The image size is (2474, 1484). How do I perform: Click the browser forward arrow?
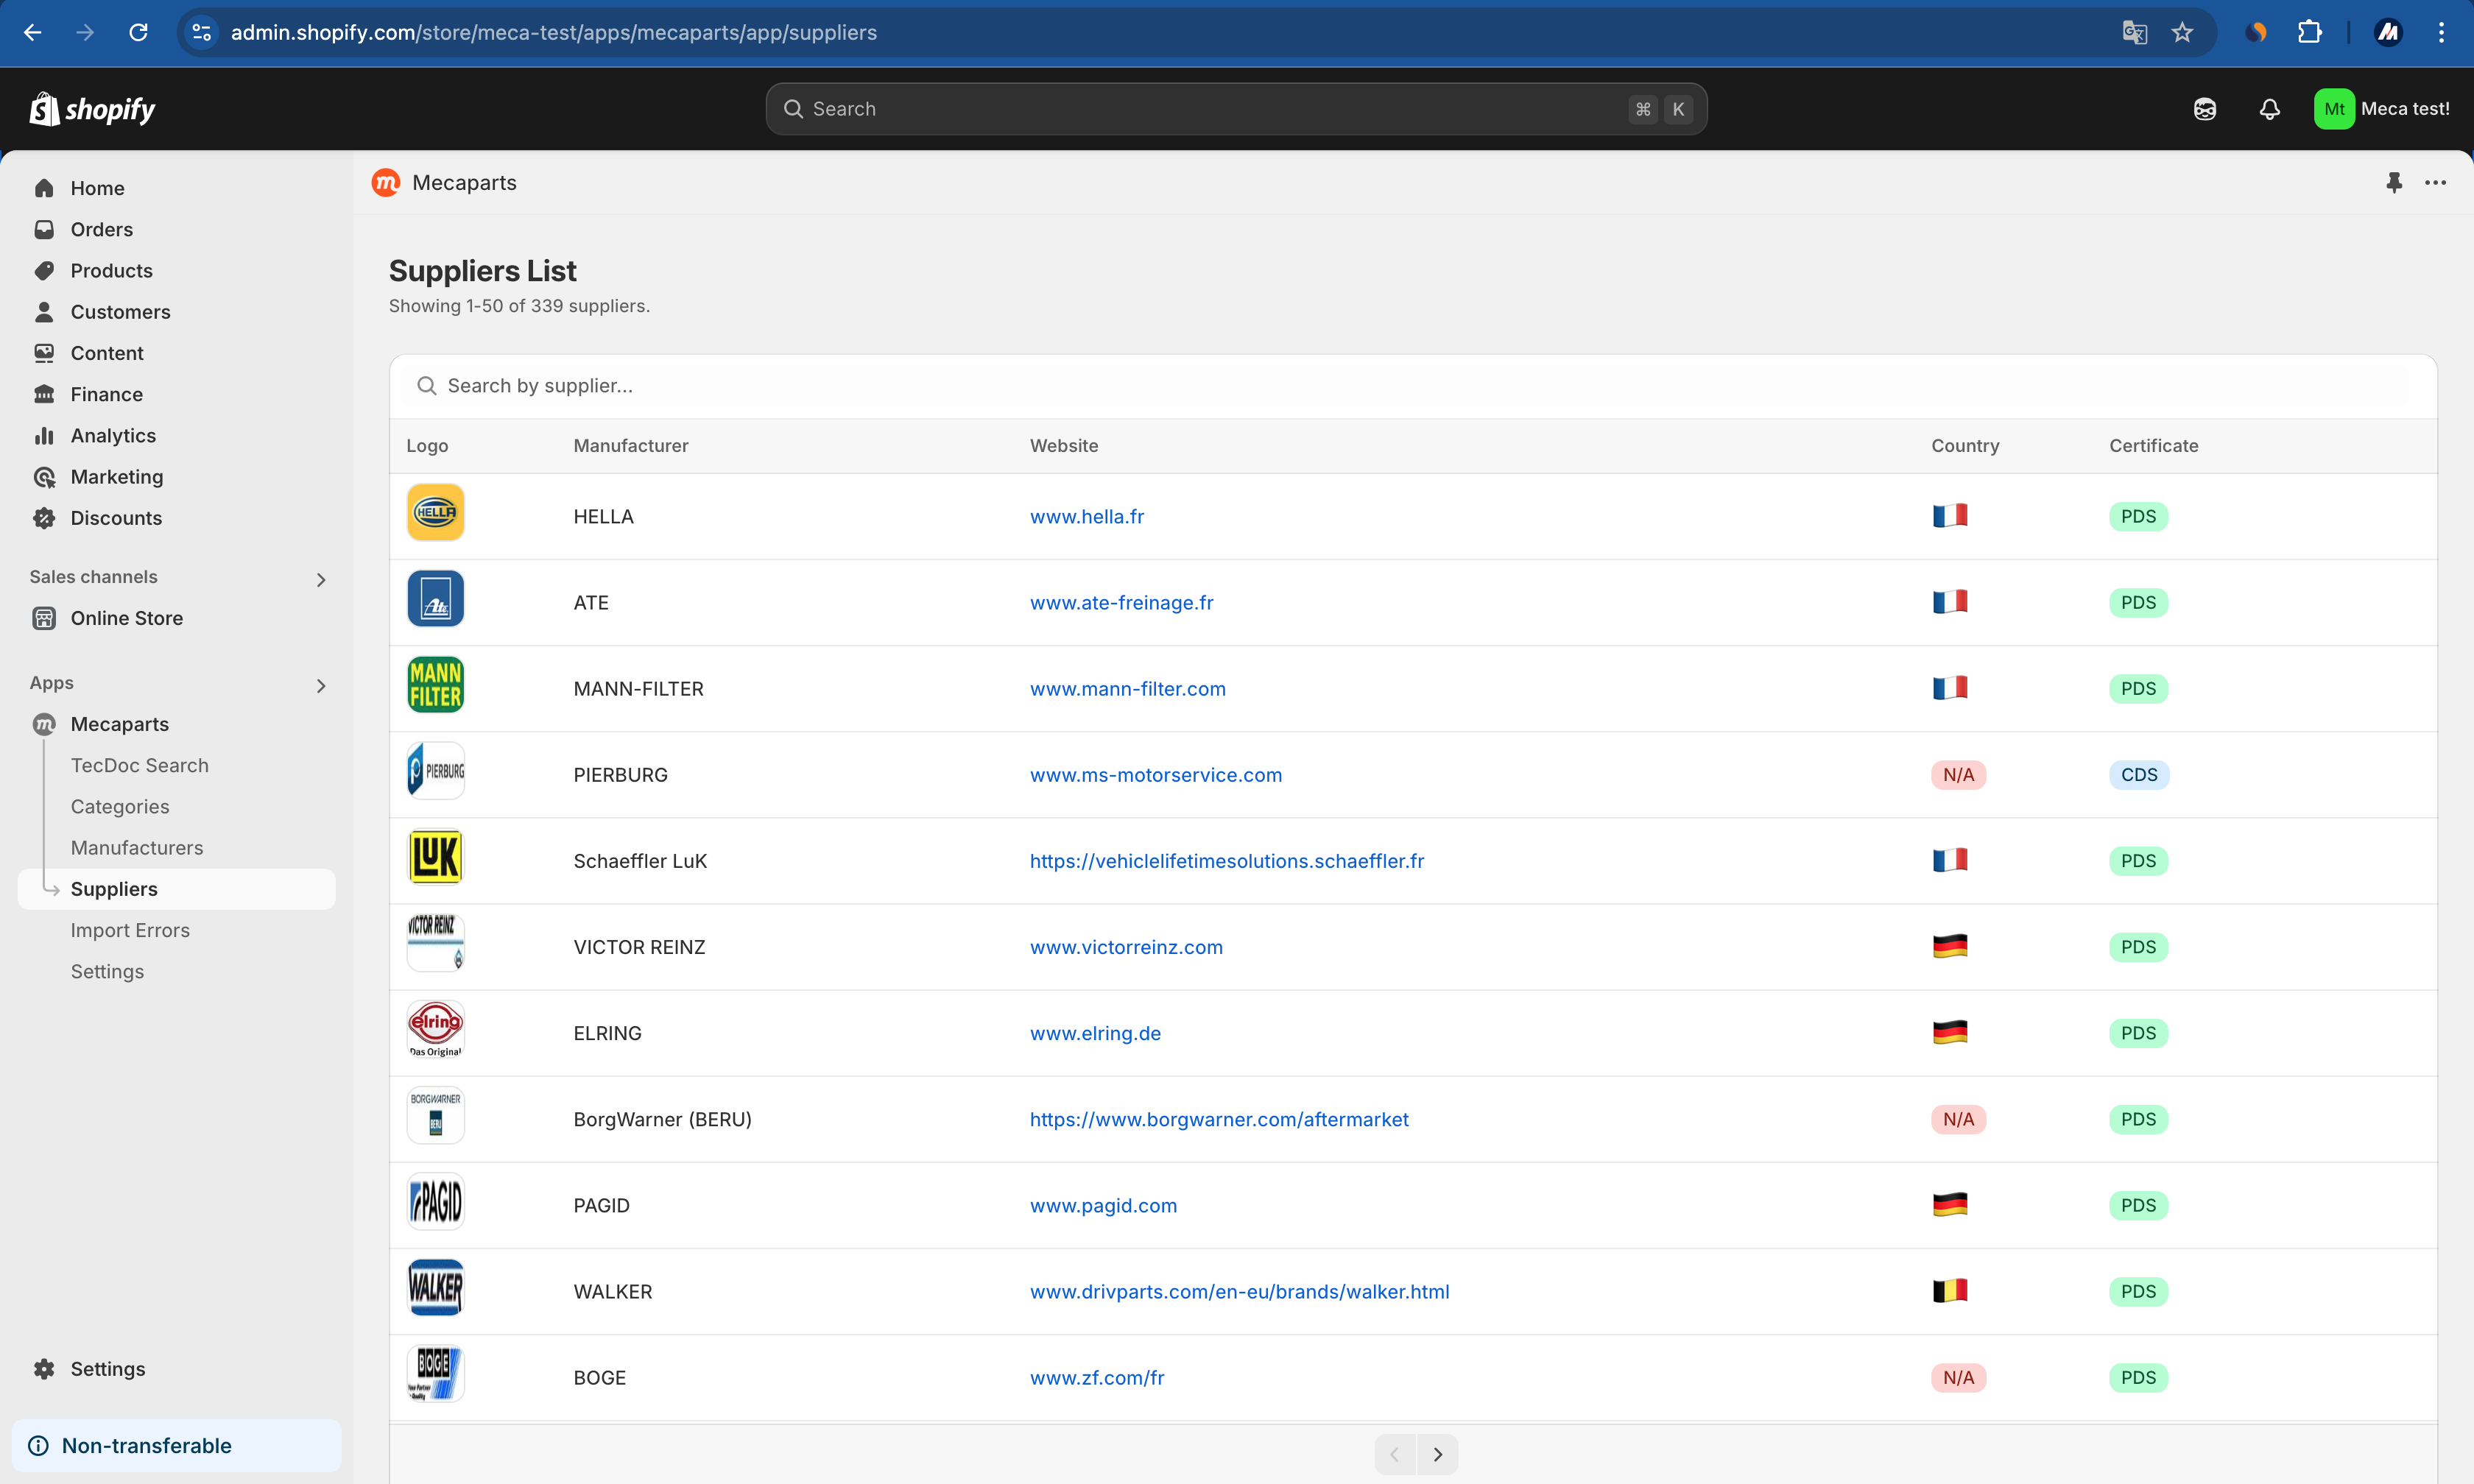click(x=85, y=33)
